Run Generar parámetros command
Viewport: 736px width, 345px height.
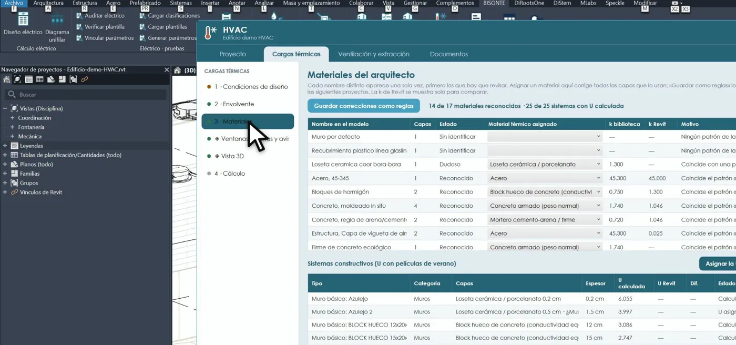point(167,38)
